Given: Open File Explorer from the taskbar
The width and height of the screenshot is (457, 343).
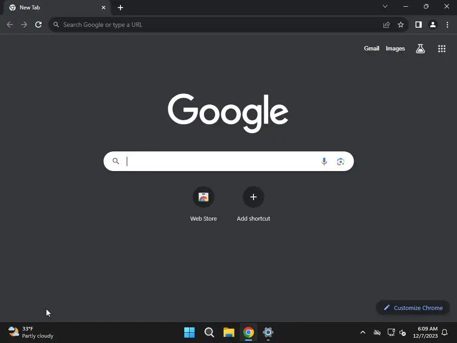Looking at the screenshot, I should (229, 332).
